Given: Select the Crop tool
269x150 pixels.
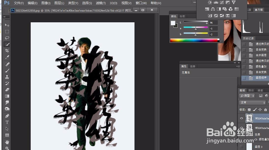Looking at the screenshot, I should tap(7, 51).
